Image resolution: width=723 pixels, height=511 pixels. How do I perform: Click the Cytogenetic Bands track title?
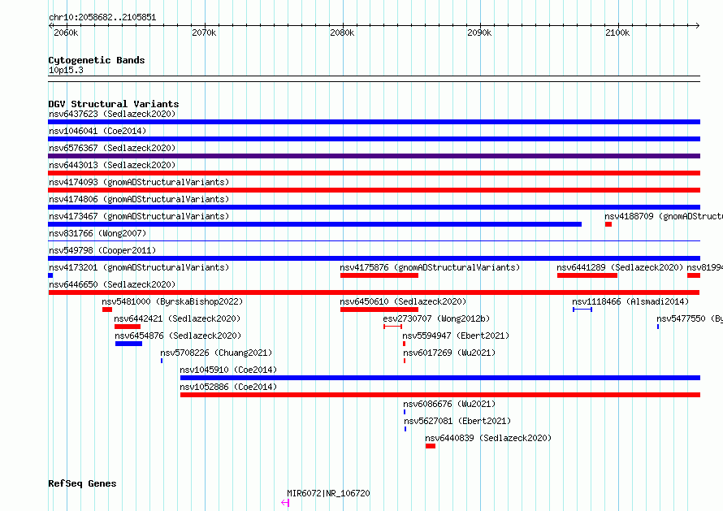97,60
